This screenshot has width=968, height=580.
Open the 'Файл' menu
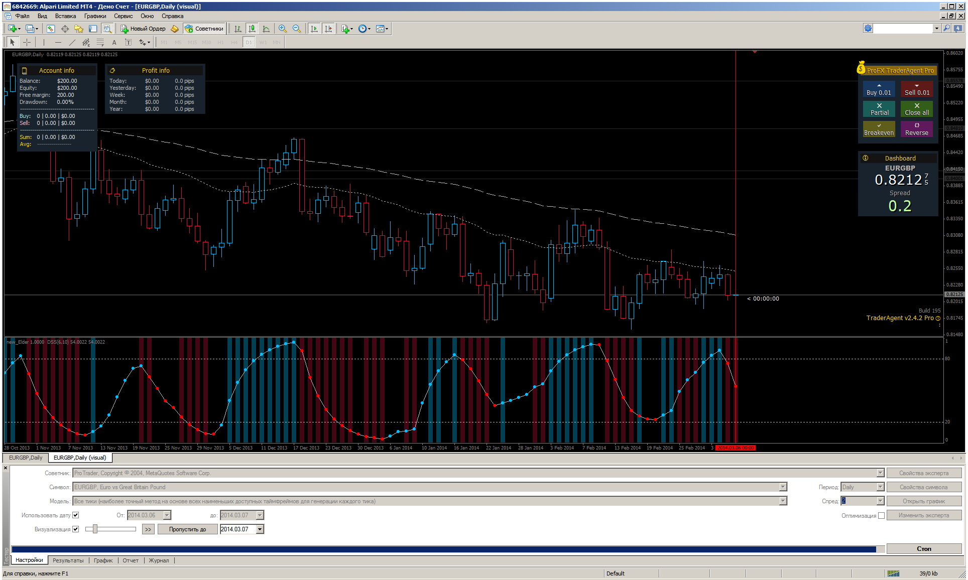(x=22, y=16)
